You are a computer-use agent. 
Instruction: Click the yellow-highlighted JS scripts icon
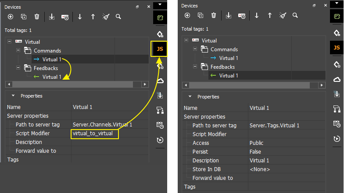[160, 49]
